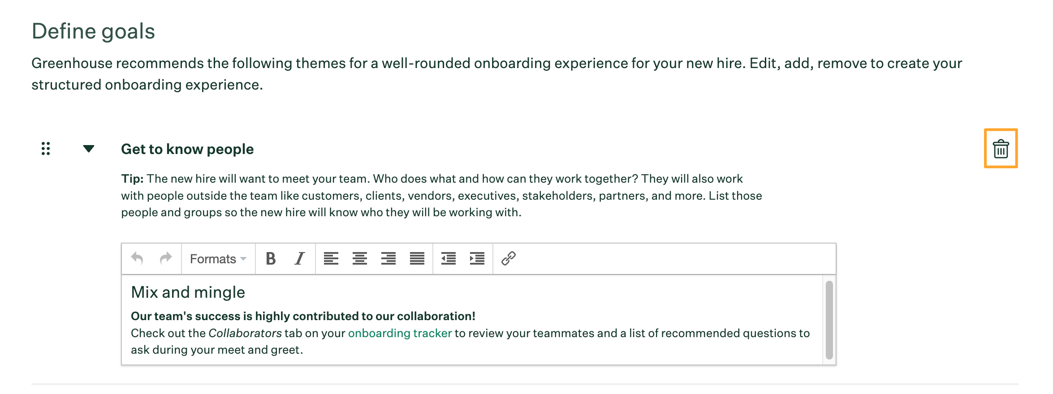
Task: Click the Mix and mingle heading
Action: [187, 292]
